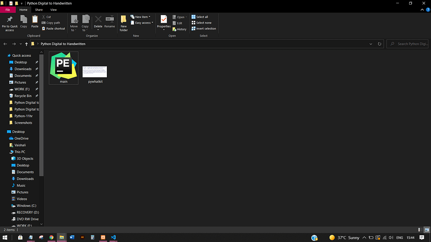The image size is (431, 242).
Task: Switch to details view in status bar
Action: click(419, 230)
